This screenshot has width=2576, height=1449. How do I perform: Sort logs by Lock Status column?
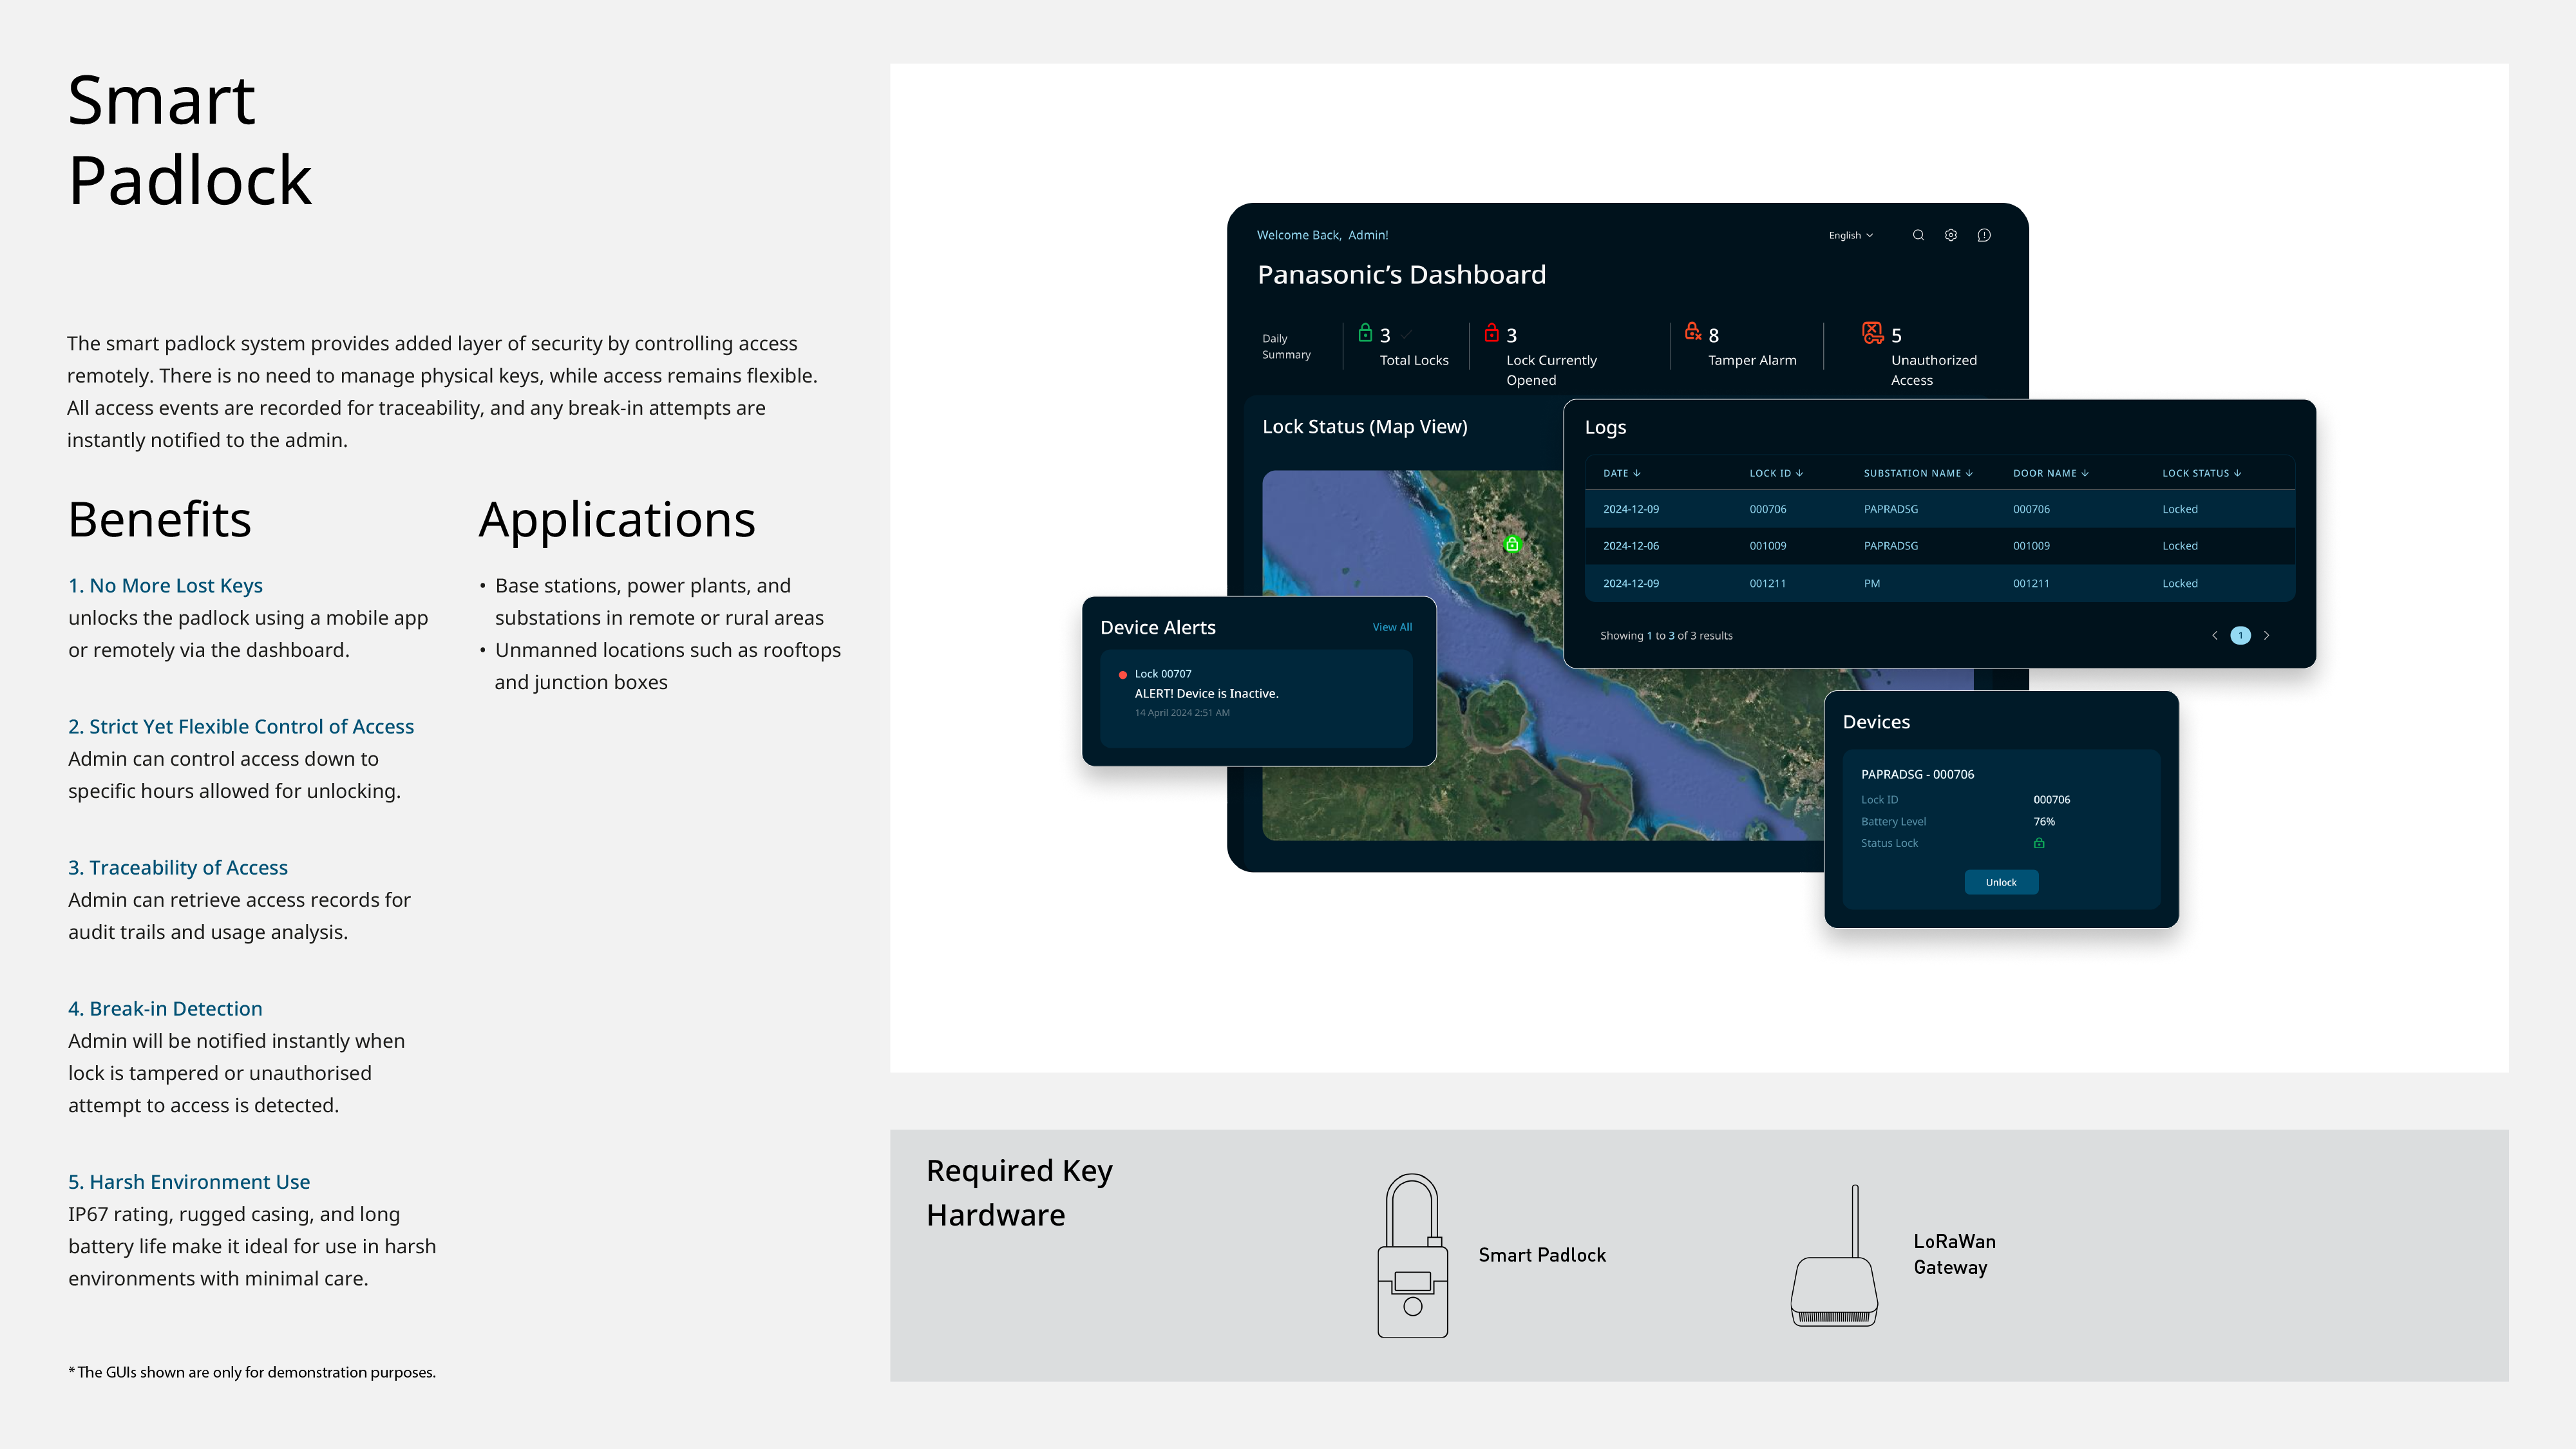coord(2201,473)
